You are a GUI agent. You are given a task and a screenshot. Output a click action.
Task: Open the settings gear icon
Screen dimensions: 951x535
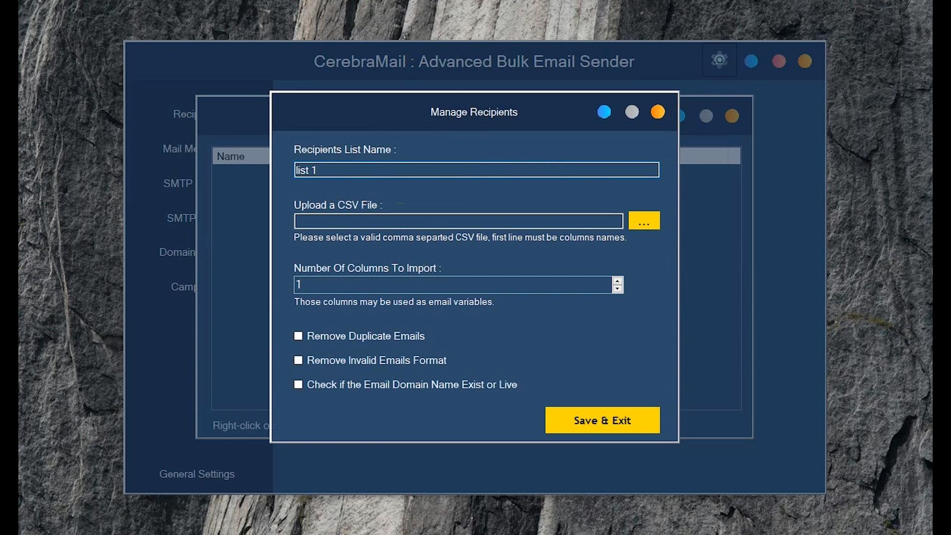pos(719,60)
